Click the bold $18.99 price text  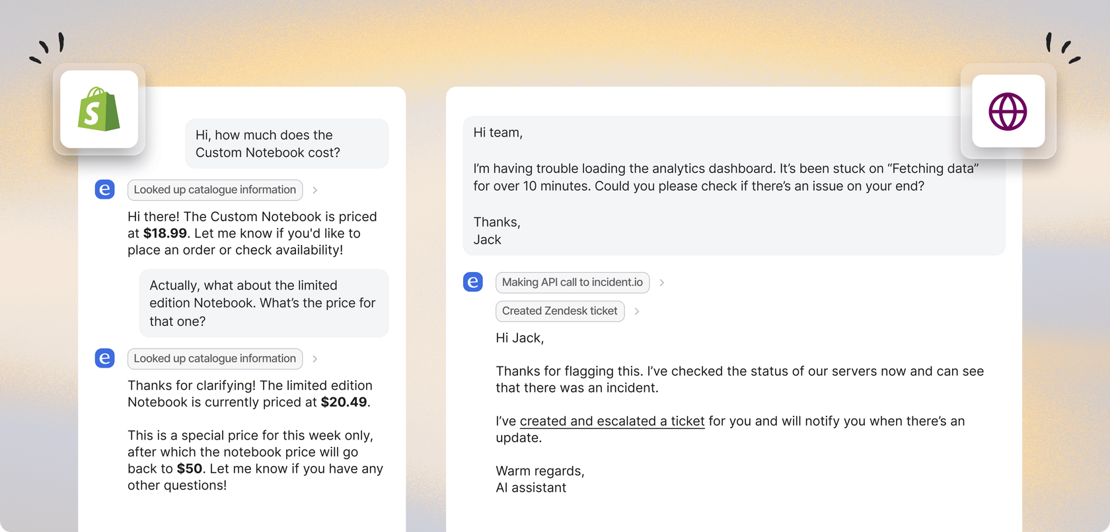point(165,233)
